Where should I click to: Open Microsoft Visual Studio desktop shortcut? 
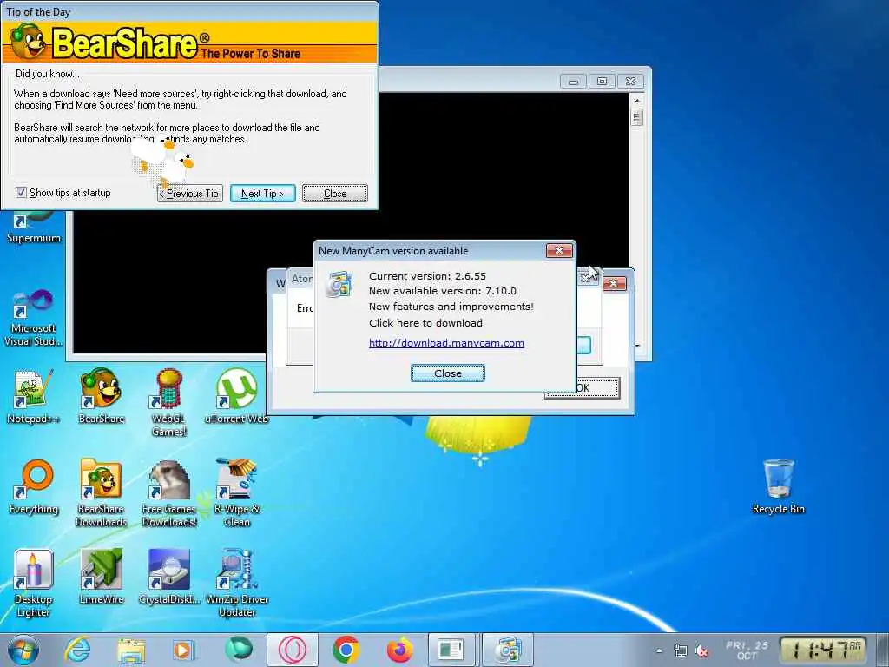point(34,318)
